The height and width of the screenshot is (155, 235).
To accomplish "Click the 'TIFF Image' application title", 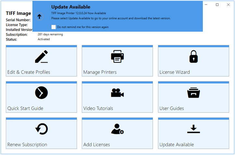I will 19,13.
